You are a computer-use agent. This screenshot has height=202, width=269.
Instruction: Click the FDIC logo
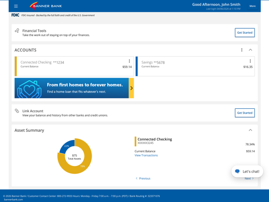click(x=15, y=15)
